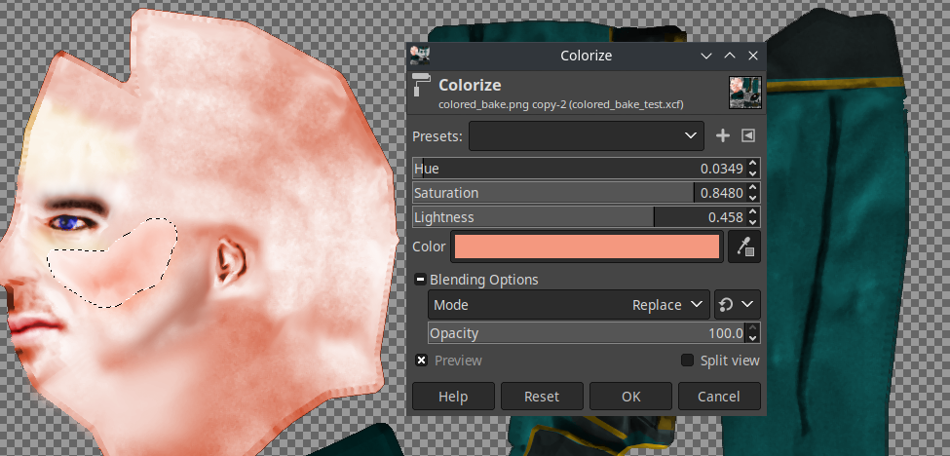Click the Cancel button
950x456 pixels.
click(718, 397)
